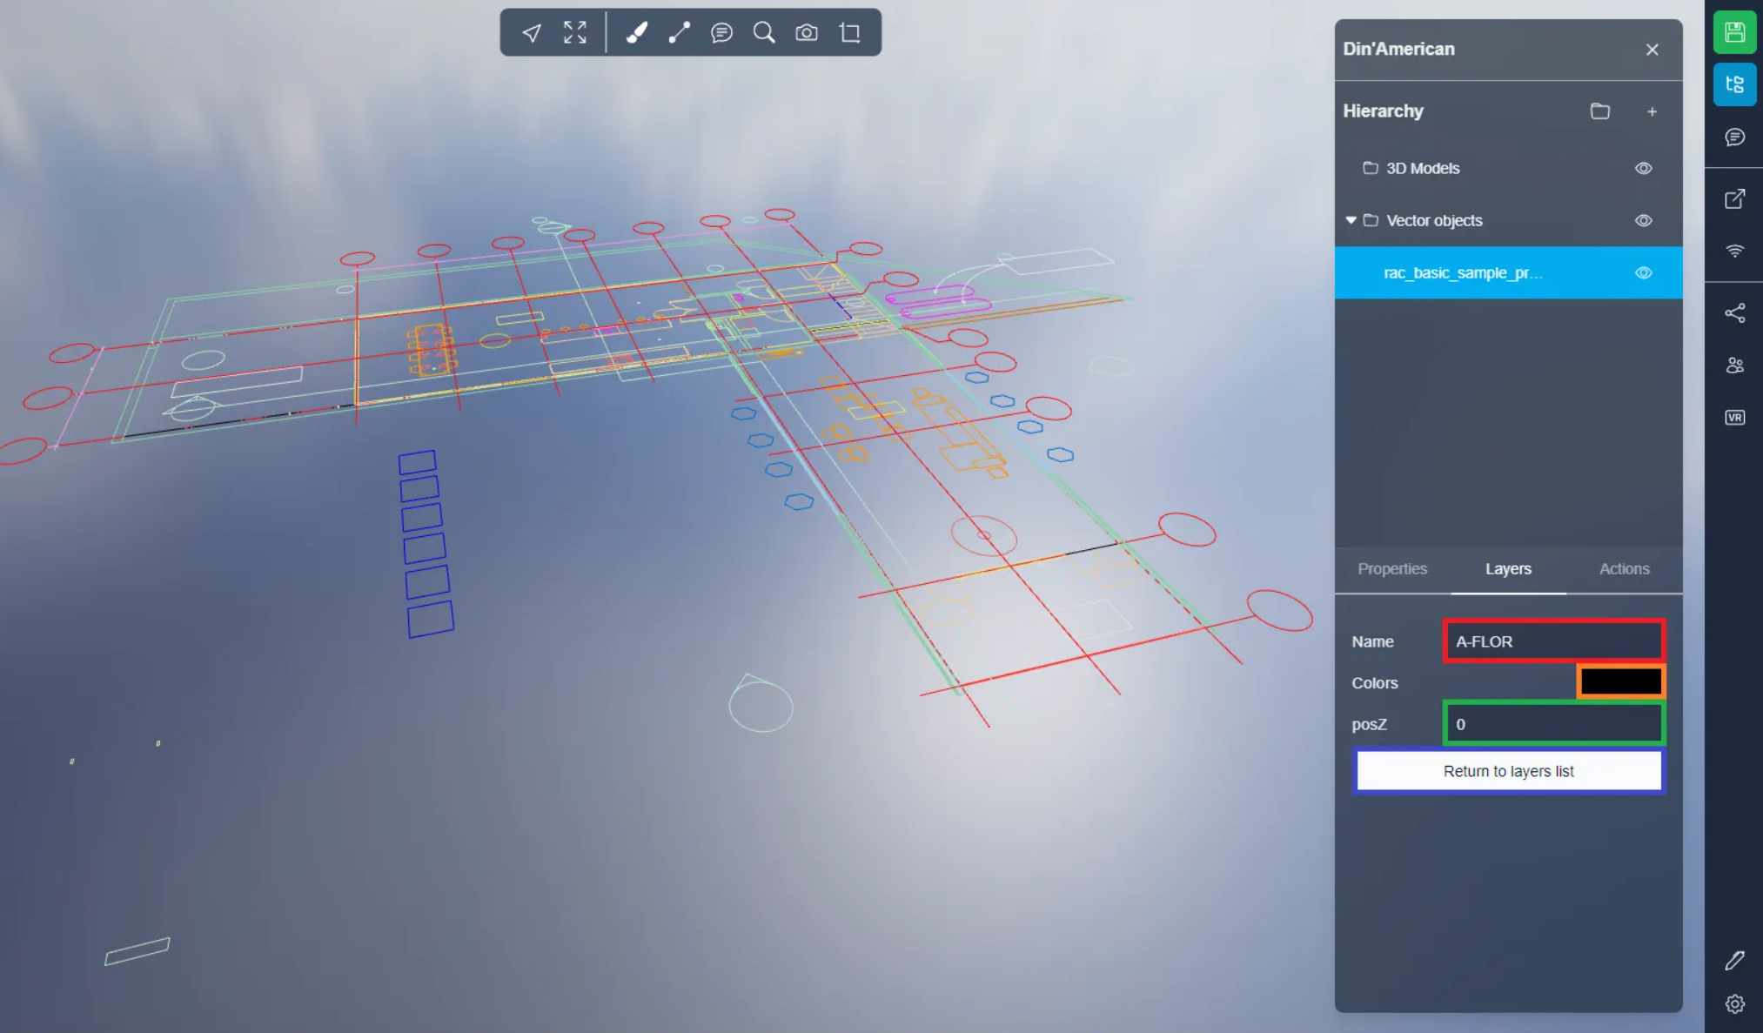Viewport: 1763px width, 1033px height.
Task: Take a screenshot with camera icon
Action: [x=807, y=33]
